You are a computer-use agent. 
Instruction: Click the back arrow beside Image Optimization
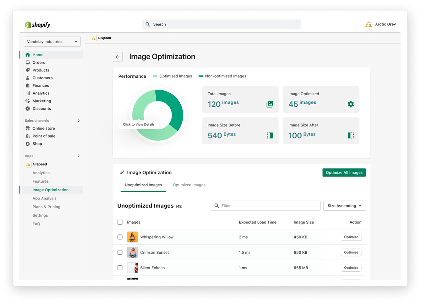click(118, 57)
